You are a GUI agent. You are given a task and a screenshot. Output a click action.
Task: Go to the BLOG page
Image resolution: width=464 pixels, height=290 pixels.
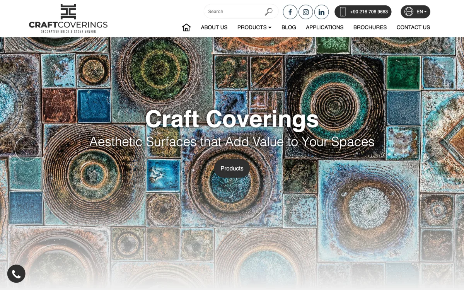click(289, 27)
